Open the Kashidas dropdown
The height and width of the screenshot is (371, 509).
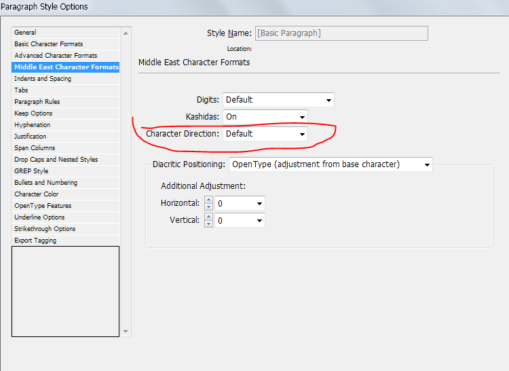pyautogui.click(x=265, y=117)
